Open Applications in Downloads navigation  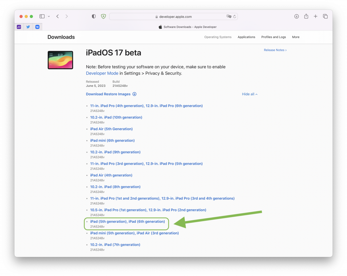[246, 37]
